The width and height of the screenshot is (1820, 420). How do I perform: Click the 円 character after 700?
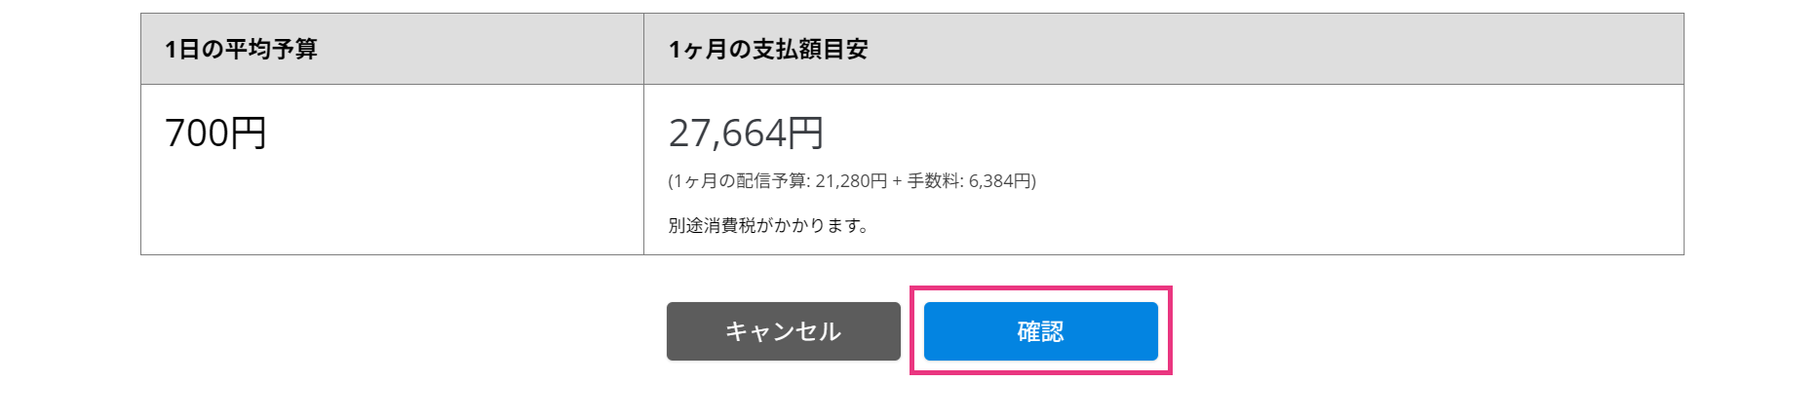(x=249, y=133)
